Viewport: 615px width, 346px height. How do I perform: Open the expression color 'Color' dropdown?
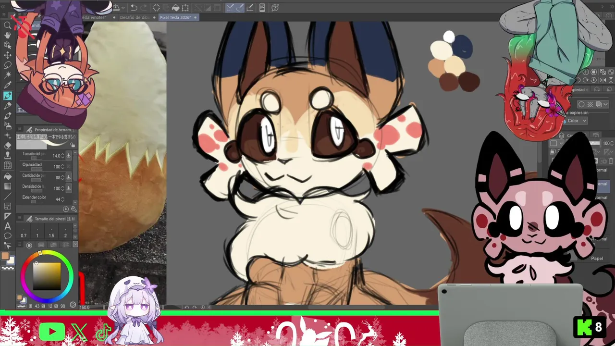click(577, 121)
